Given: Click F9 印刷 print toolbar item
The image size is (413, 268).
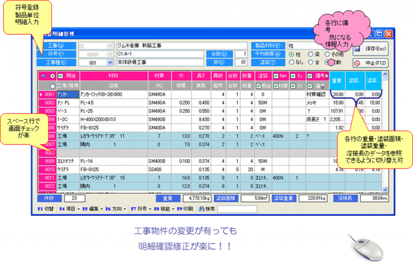Looking at the screenshot, I should pyautogui.click(x=185, y=209).
